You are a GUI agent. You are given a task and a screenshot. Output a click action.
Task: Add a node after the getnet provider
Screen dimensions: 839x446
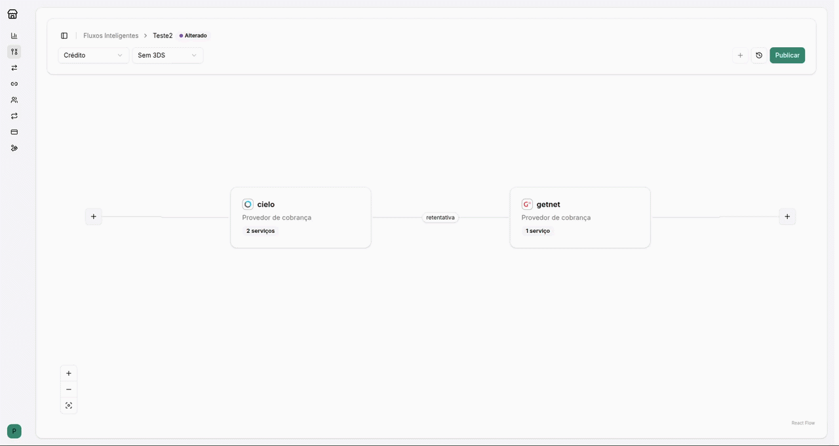pyautogui.click(x=787, y=216)
